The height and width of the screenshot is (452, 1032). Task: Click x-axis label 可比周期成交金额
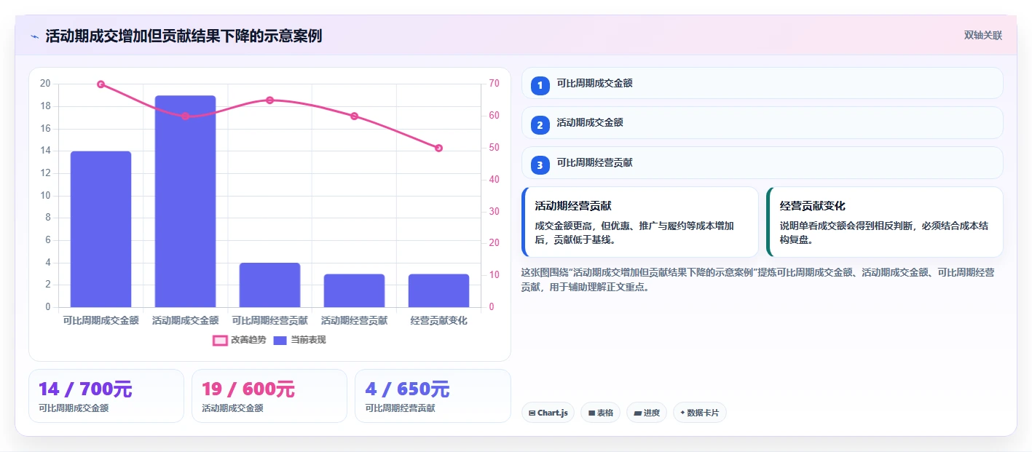click(x=101, y=320)
